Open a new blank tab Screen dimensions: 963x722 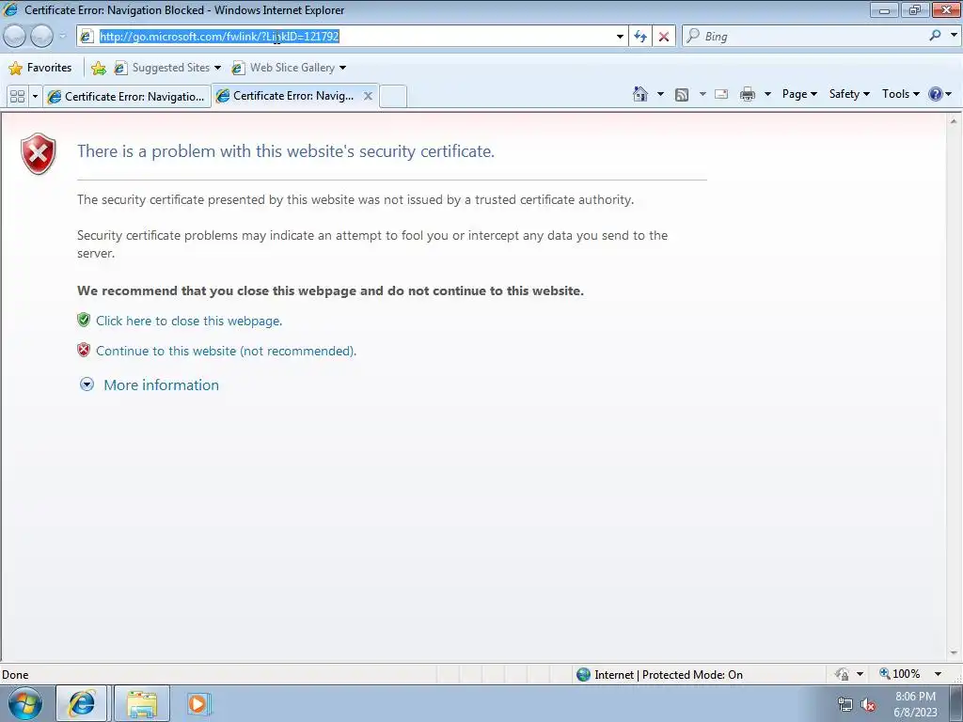coord(393,97)
